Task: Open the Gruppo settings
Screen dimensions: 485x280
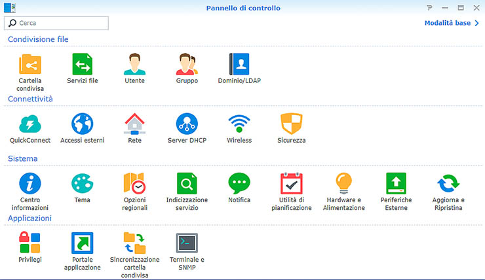Action: pyautogui.click(x=187, y=64)
